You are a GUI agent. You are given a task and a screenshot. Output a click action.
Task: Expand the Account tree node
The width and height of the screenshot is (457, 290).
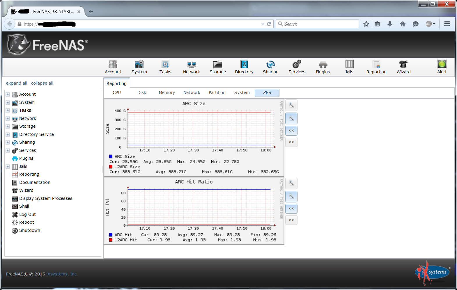8,95
